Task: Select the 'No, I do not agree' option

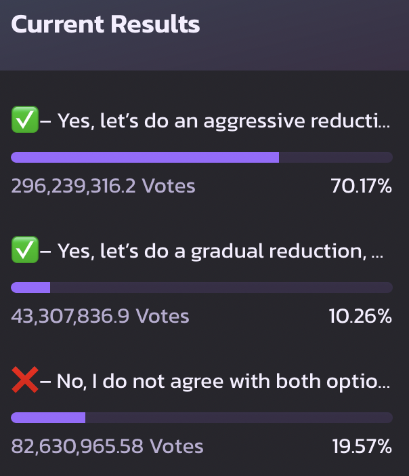Action: [x=200, y=380]
